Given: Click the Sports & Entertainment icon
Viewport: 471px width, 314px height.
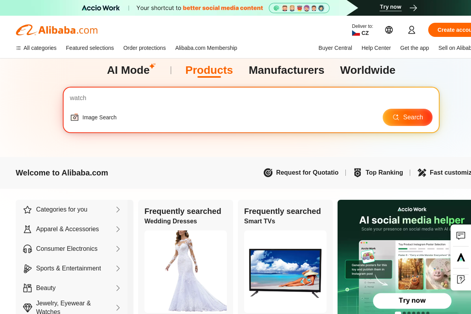Looking at the screenshot, I should pyautogui.click(x=27, y=268).
